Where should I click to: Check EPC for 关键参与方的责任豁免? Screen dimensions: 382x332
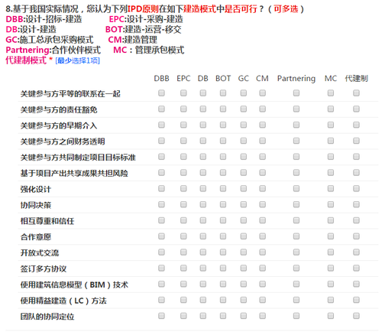pos(183,109)
